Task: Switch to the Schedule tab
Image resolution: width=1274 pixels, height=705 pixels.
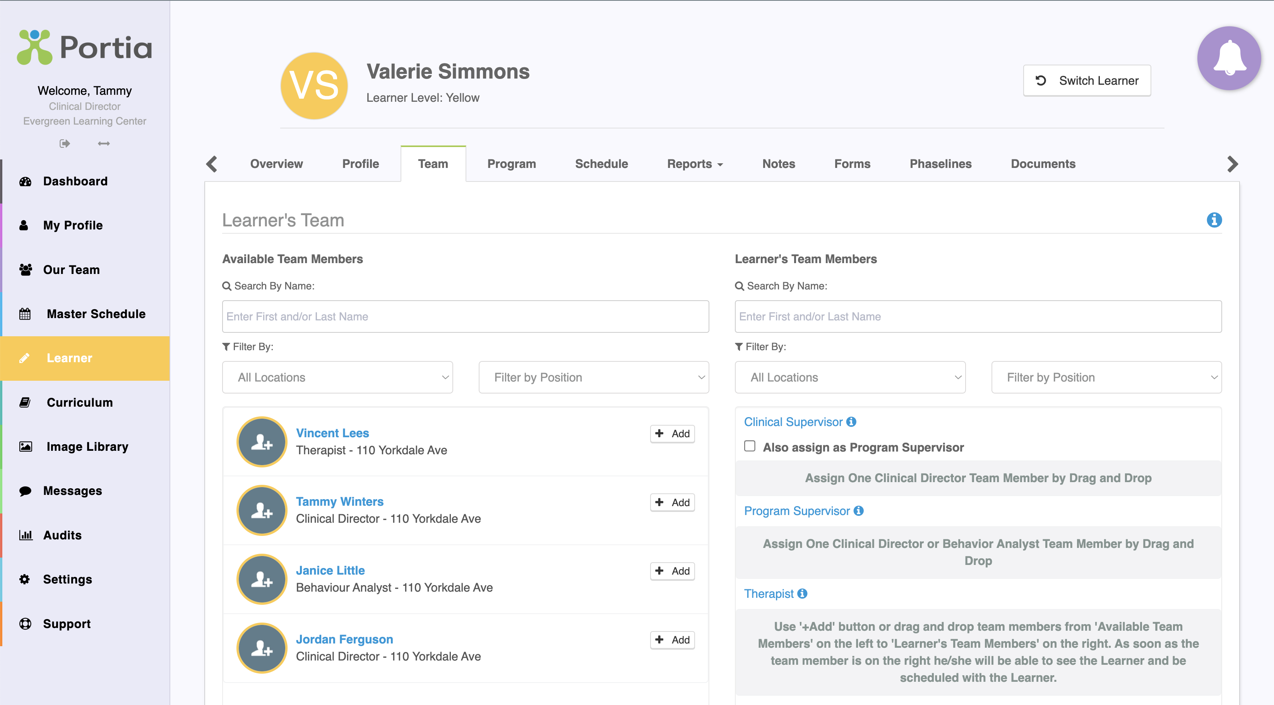Action: tap(601, 164)
